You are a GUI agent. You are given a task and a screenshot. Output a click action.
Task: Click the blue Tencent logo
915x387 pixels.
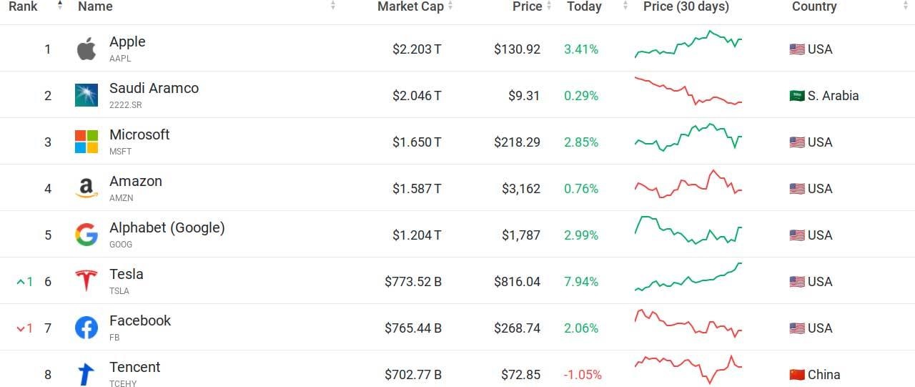pyautogui.click(x=86, y=374)
